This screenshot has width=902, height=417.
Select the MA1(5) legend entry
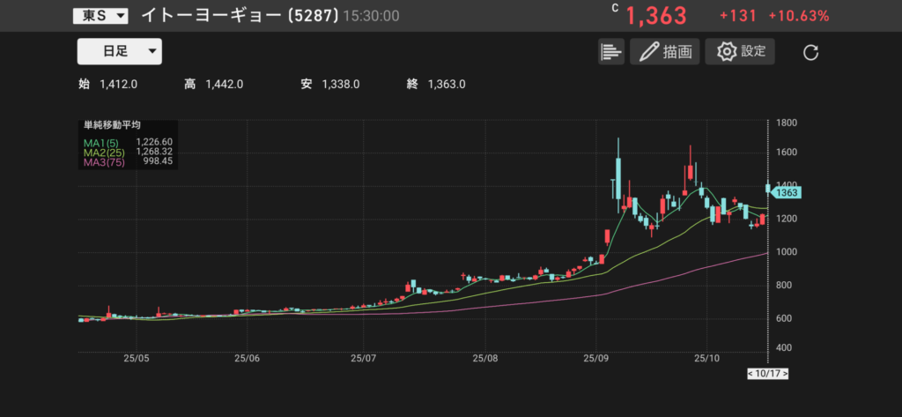[x=100, y=141]
